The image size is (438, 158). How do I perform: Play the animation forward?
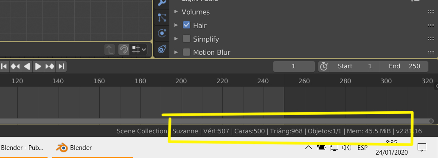click(38, 67)
